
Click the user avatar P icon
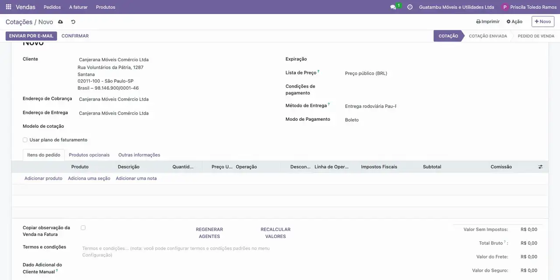(505, 7)
